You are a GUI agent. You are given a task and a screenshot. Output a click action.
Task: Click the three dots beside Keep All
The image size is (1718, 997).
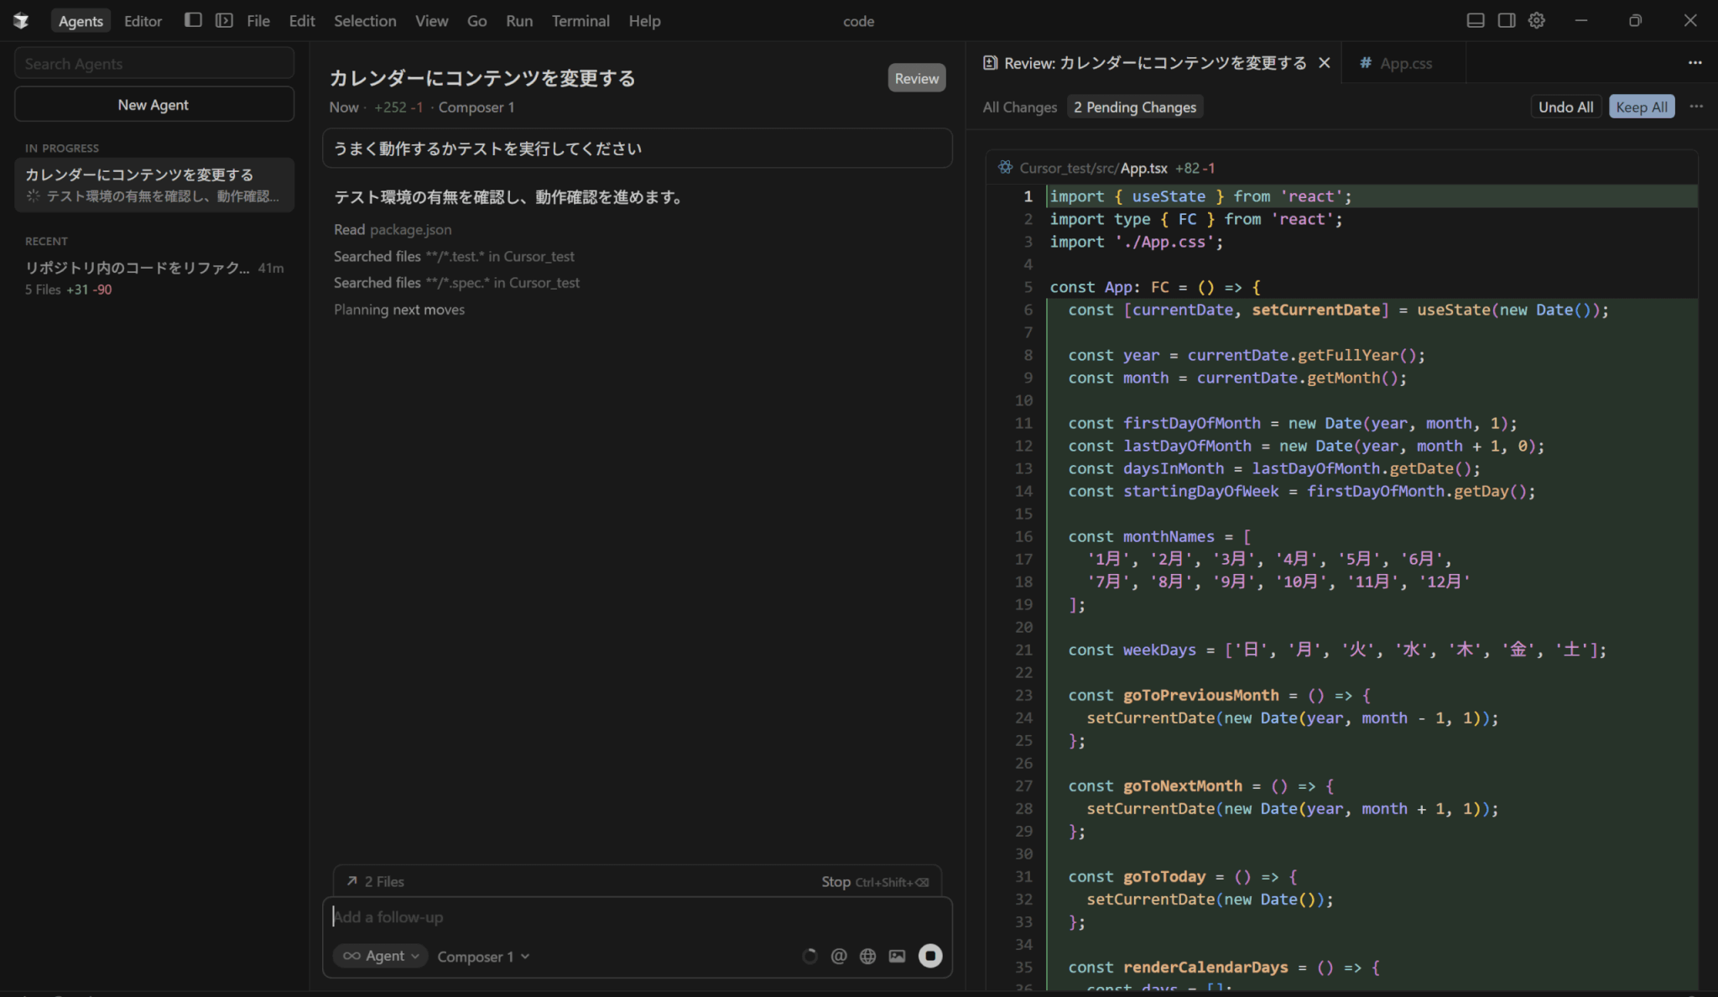click(1695, 107)
